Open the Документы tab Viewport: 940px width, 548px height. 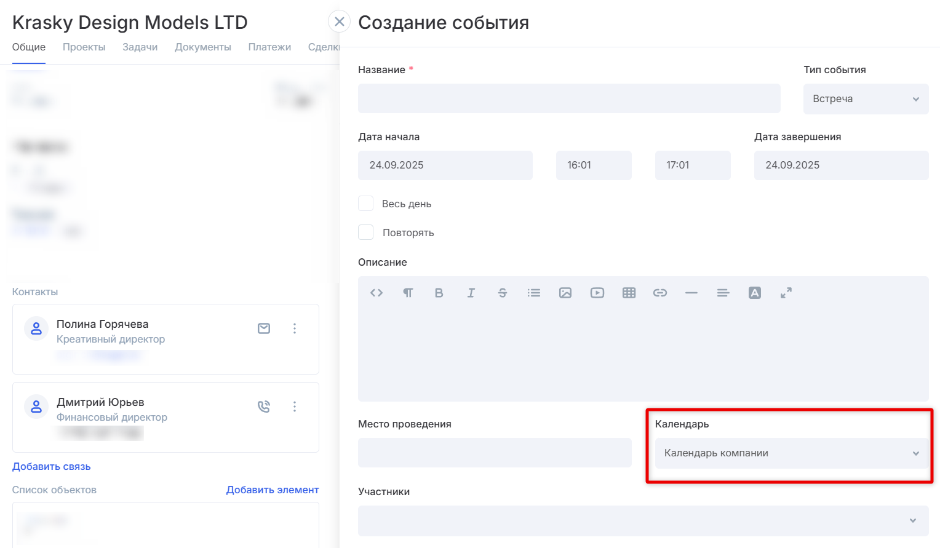click(203, 47)
